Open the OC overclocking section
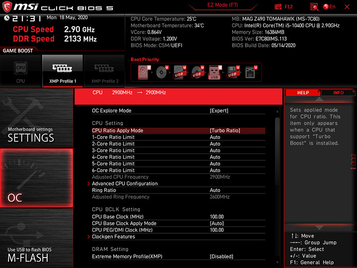The width and height of the screenshot is (357, 268). [x=36, y=178]
